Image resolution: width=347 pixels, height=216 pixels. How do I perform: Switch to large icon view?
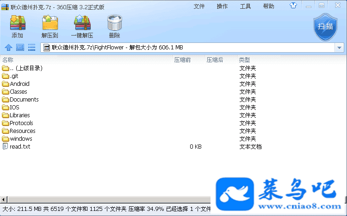click(20, 47)
